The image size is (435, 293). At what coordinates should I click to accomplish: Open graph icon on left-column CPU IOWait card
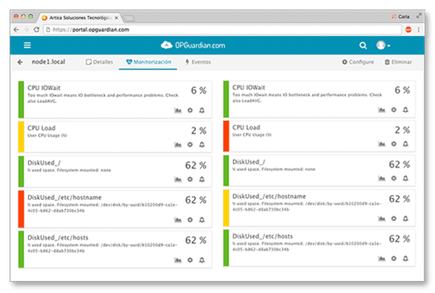[x=178, y=110]
